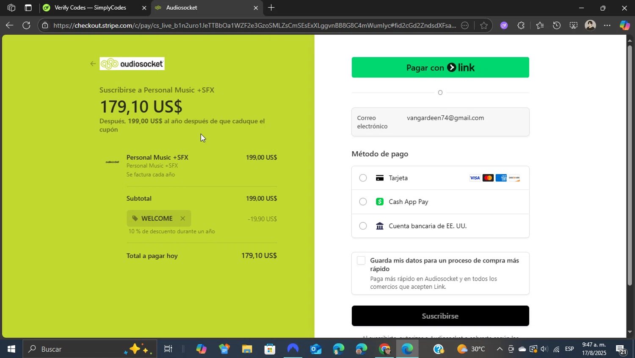The image size is (635, 358).
Task: Click the browser back button
Action: click(9, 25)
